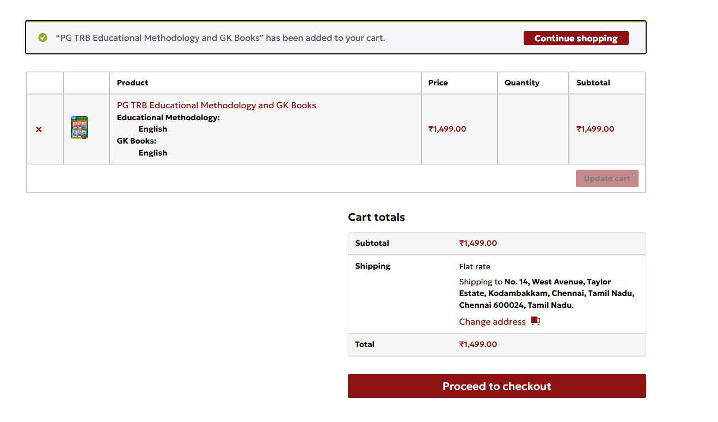Remove the PG TRB item with the red X
This screenshot has height=422, width=718.
click(x=39, y=129)
